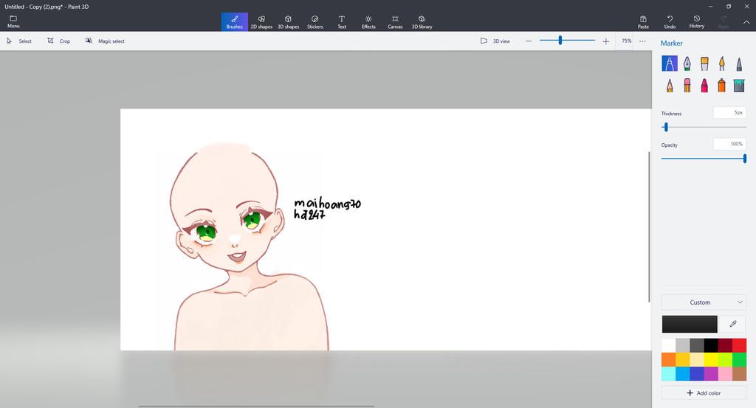
Task: Open the Custom material dropdown
Action: point(704,302)
